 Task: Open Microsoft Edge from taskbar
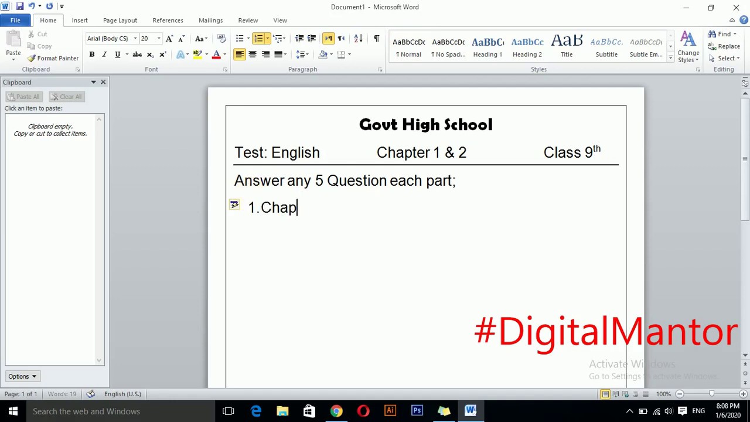point(255,411)
